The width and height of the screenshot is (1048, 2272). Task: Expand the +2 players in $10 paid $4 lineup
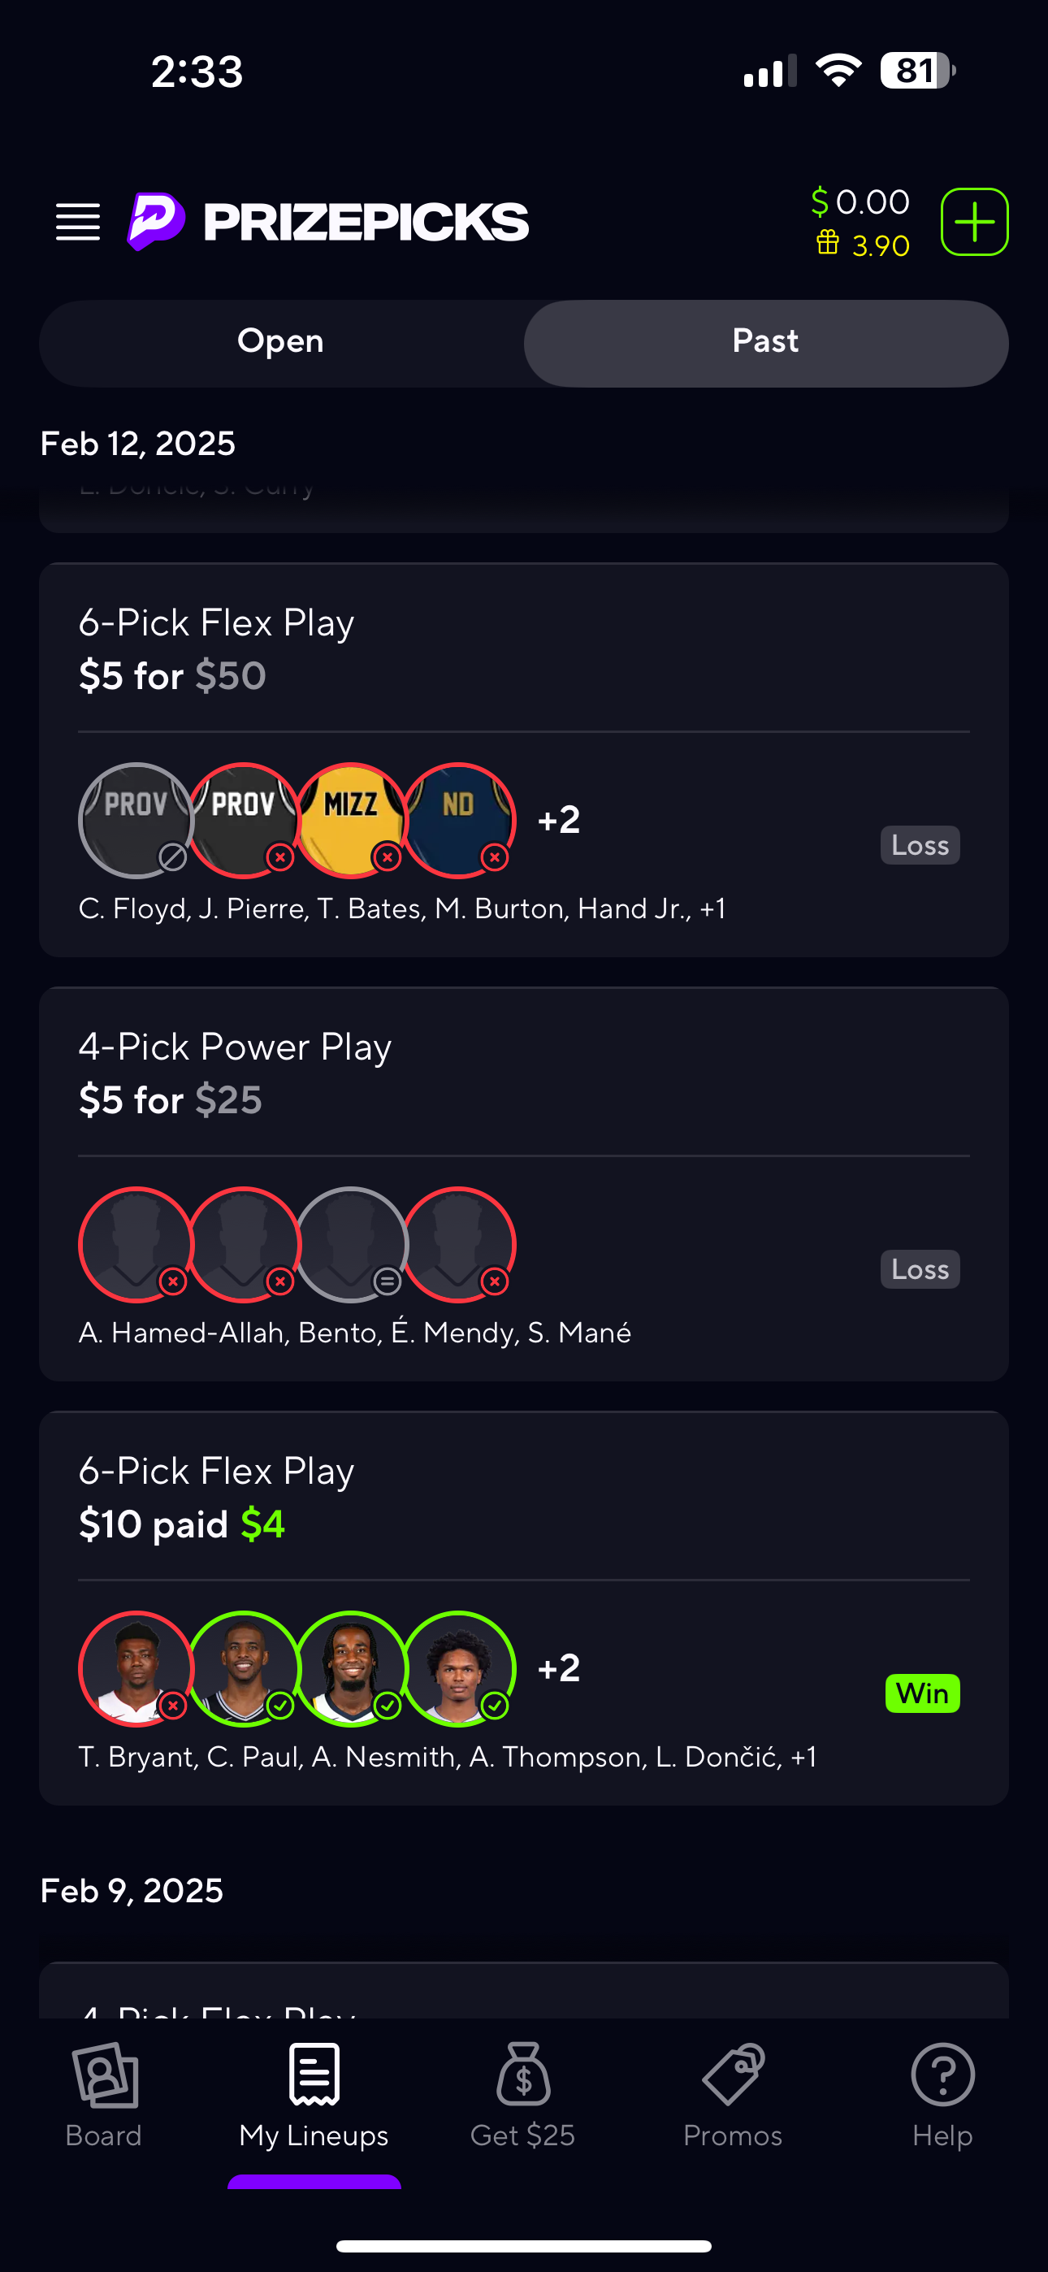(x=559, y=1667)
